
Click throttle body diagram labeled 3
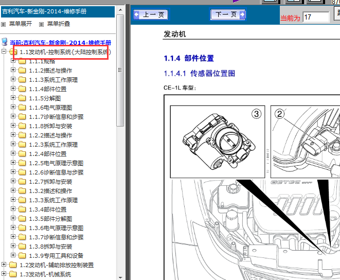point(218,142)
